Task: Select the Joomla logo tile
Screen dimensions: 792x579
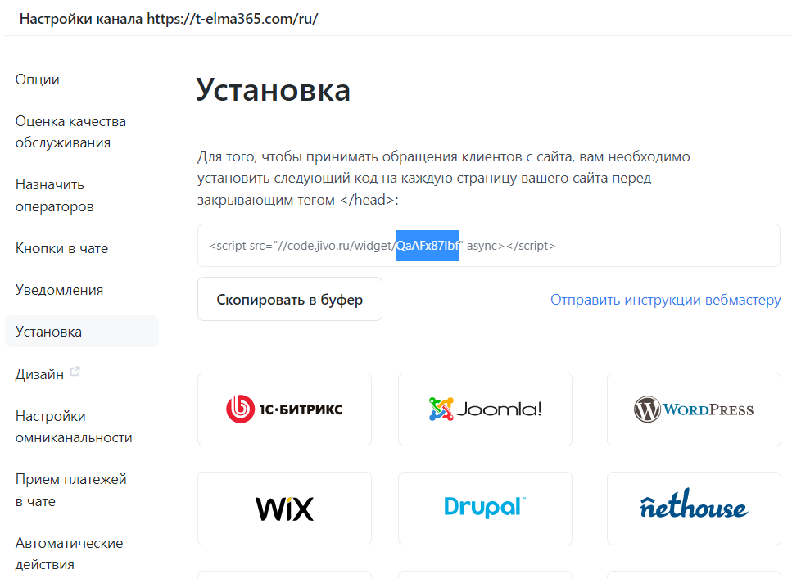Action: tap(485, 409)
